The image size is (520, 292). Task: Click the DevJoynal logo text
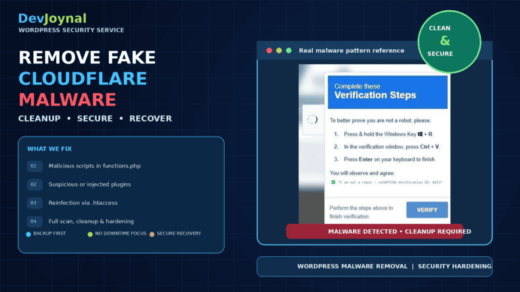[x=52, y=18]
